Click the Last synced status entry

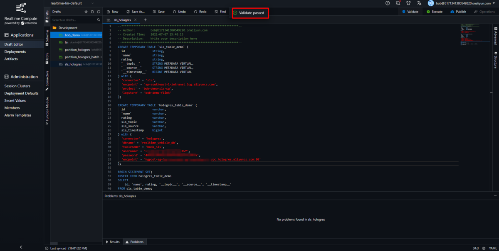(67, 248)
